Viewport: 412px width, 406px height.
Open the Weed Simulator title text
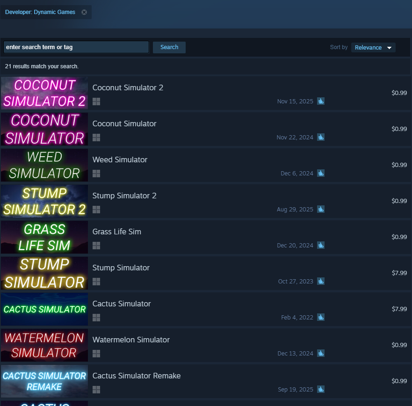point(120,159)
